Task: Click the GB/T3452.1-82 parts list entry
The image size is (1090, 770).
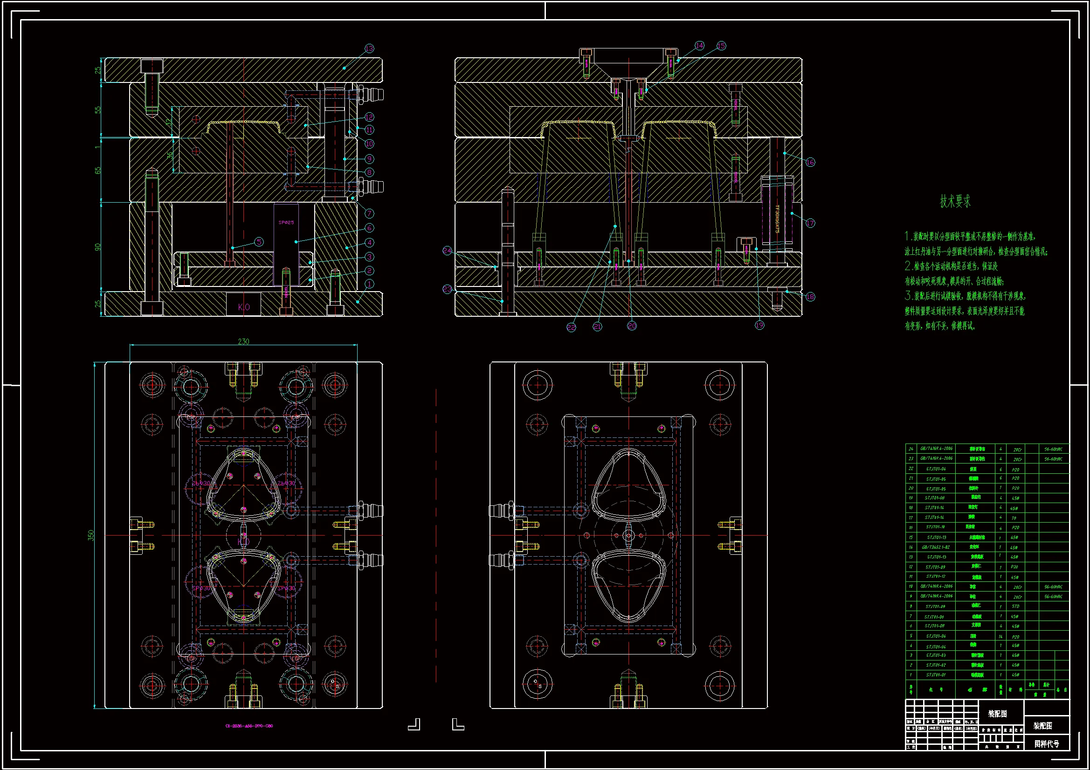Action: (936, 547)
